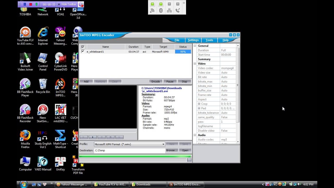
Task: Launch CyberLink PowerDVD from the desktop
Action: pyautogui.click(x=60, y=62)
